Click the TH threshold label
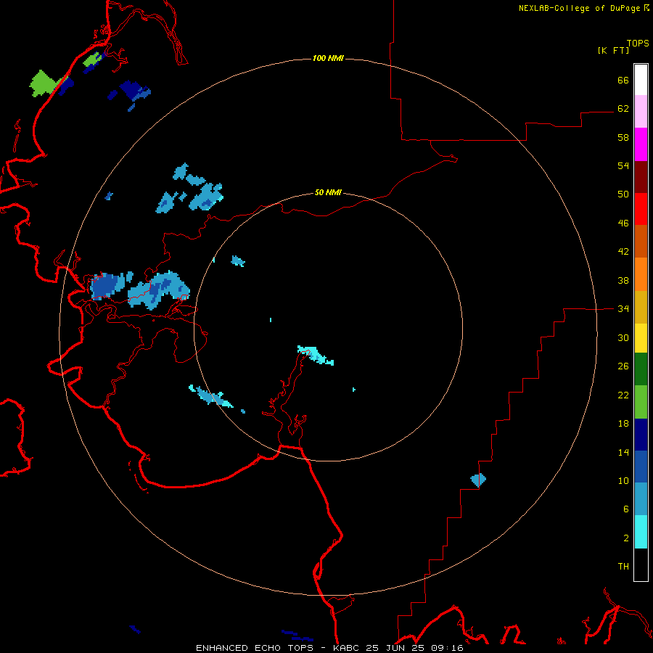This screenshot has width=653, height=653. coord(623,567)
